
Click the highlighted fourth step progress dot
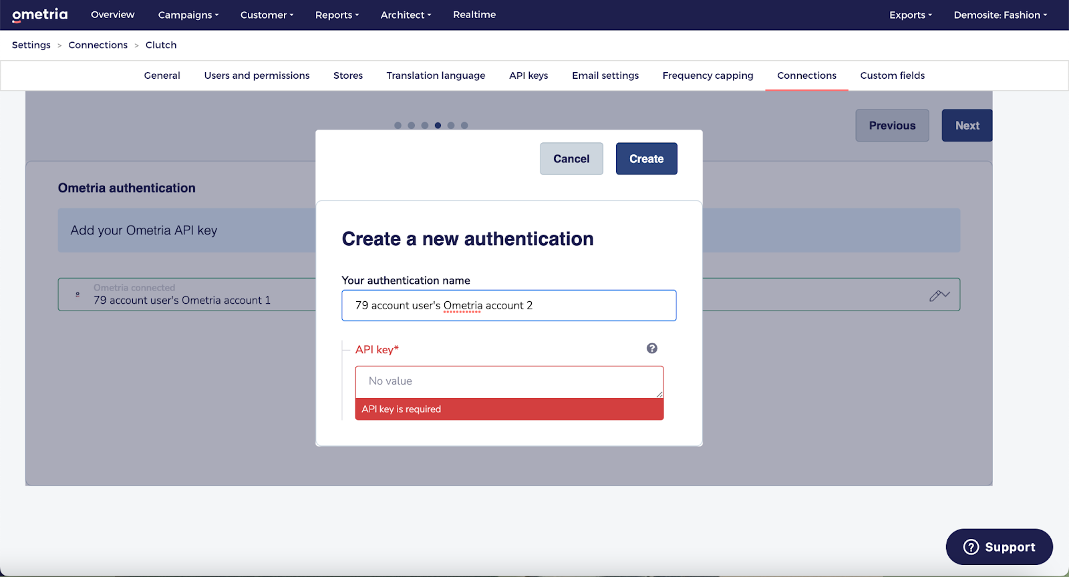(438, 126)
